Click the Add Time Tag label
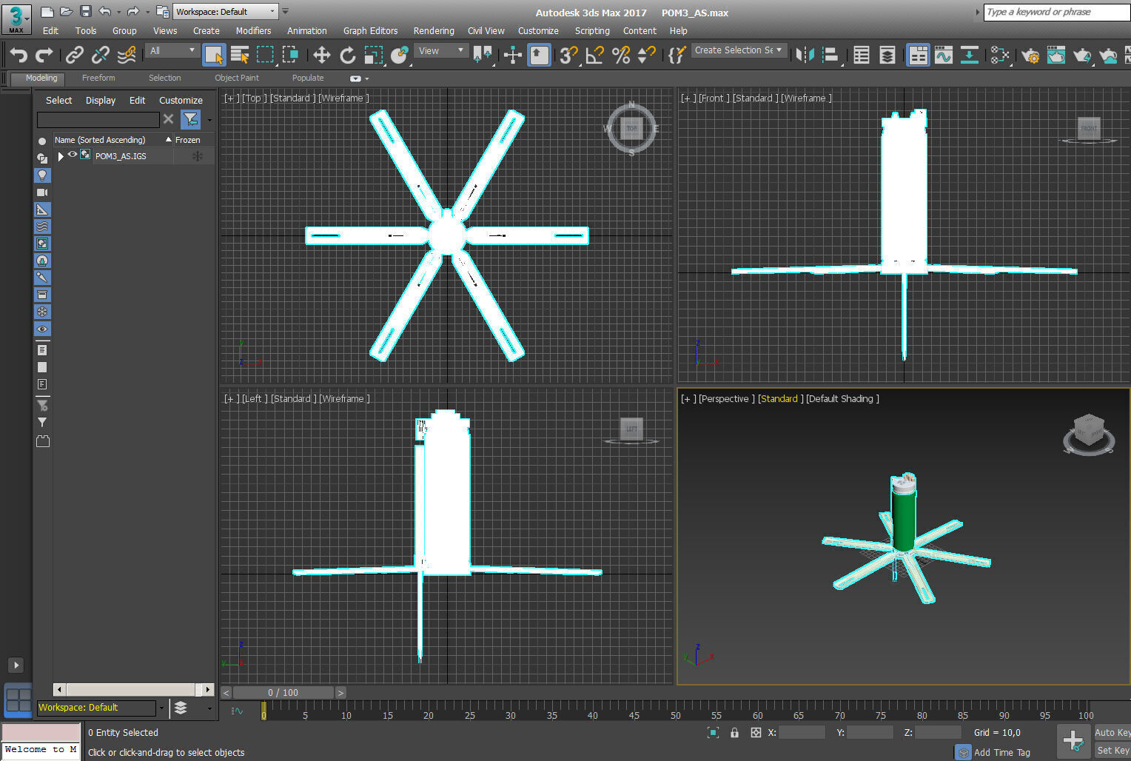1131x761 pixels. point(1001,752)
